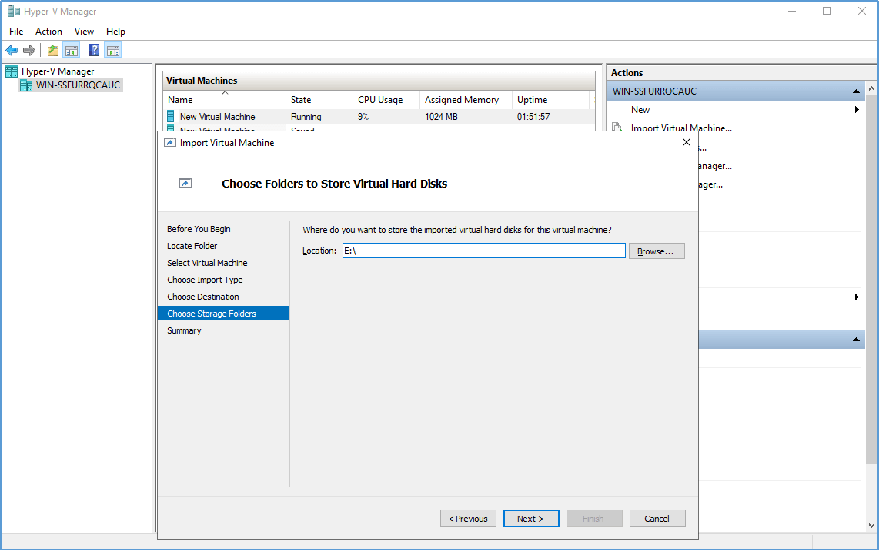This screenshot has width=879, height=551.
Task: Open the File menu
Action: click(x=16, y=32)
